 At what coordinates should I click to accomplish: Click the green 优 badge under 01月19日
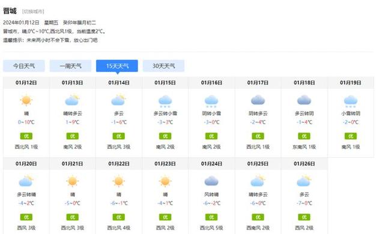click(x=351, y=136)
